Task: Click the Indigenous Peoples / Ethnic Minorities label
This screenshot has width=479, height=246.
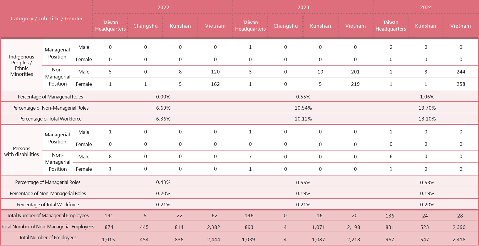Action: pyautogui.click(x=21, y=65)
